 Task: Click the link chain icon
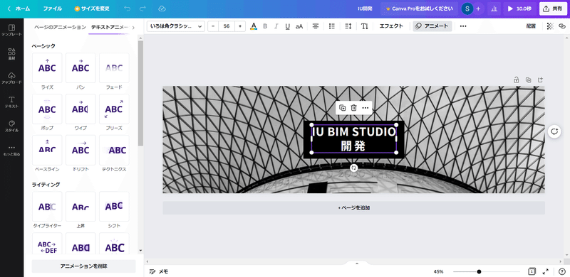[562, 26]
